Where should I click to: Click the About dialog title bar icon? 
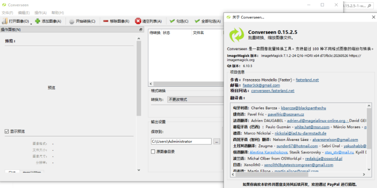coord(228,17)
